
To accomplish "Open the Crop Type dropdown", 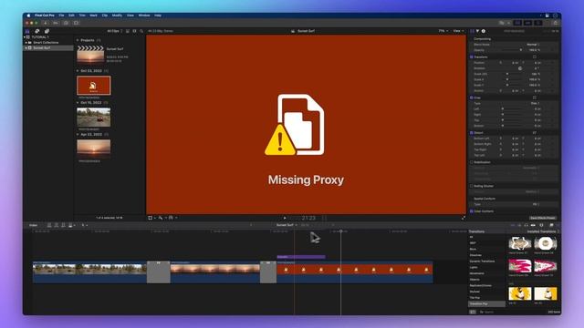I will point(535,103).
